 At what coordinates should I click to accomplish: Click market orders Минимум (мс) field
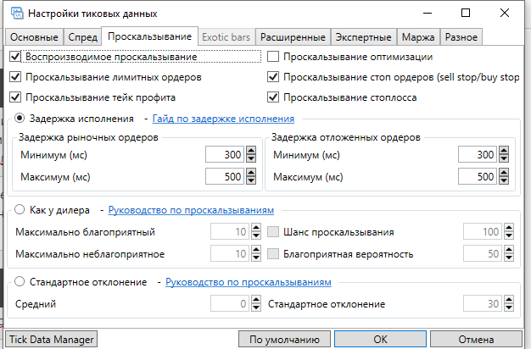pos(225,154)
